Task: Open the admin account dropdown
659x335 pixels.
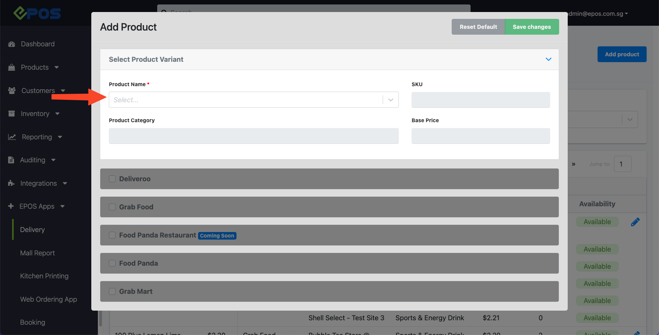Action: 598,14
